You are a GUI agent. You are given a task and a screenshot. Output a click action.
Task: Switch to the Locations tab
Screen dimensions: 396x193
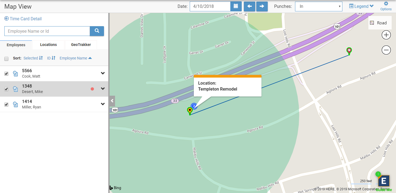48,45
